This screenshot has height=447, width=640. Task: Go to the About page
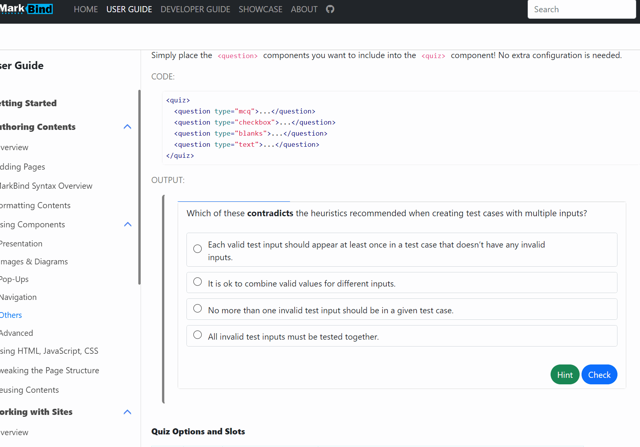tap(304, 9)
